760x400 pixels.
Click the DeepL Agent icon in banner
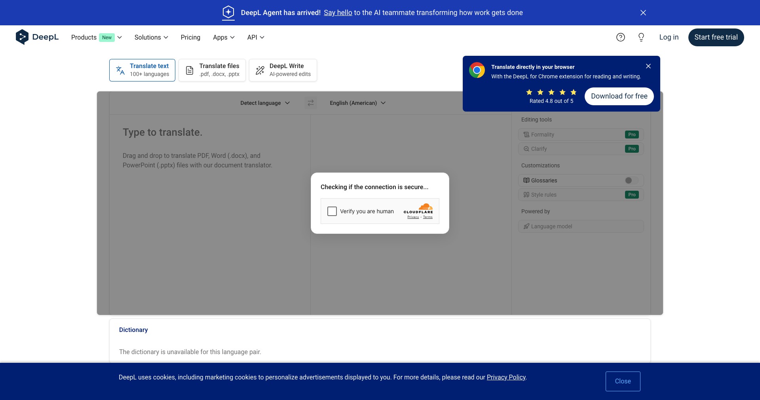pyautogui.click(x=228, y=12)
